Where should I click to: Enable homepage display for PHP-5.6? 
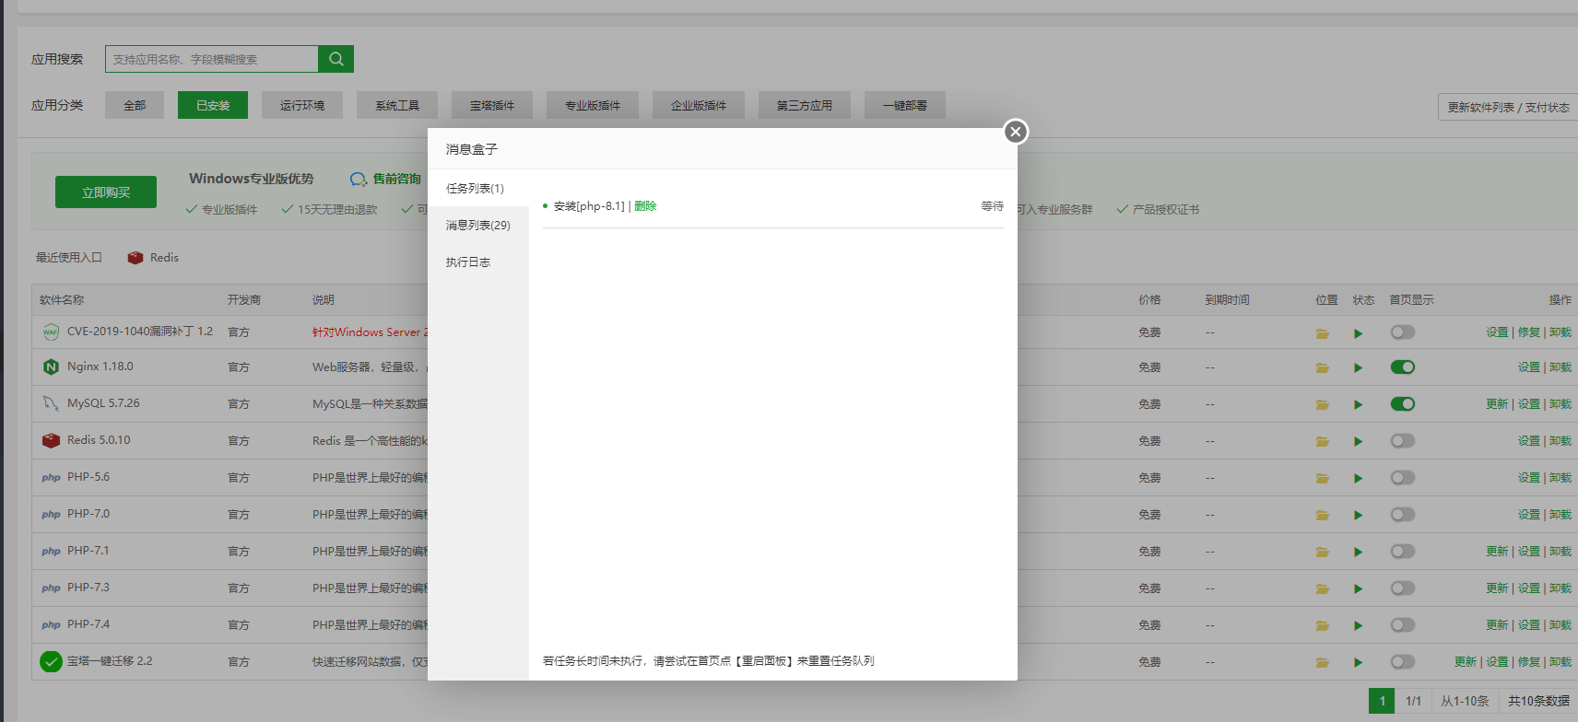click(x=1403, y=477)
